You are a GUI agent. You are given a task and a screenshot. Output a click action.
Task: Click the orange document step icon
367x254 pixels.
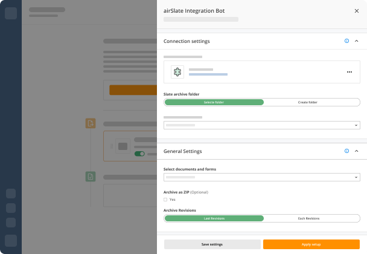(x=91, y=123)
